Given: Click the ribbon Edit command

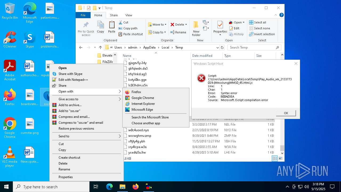Looking at the screenshot, I should [x=234, y=28].
